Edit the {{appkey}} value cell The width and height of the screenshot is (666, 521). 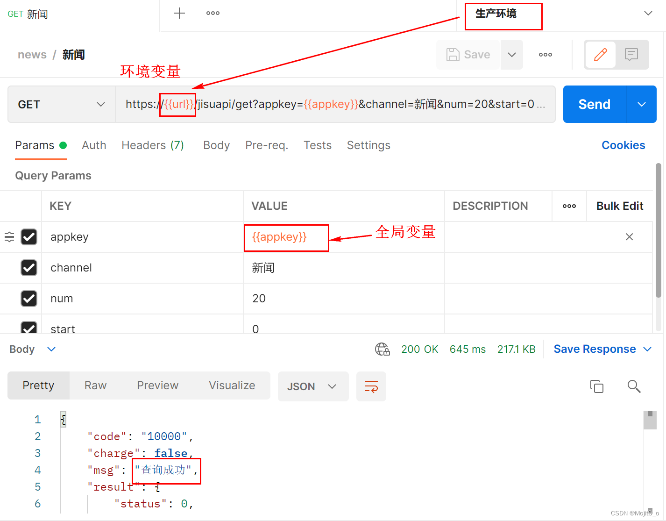[344, 237]
